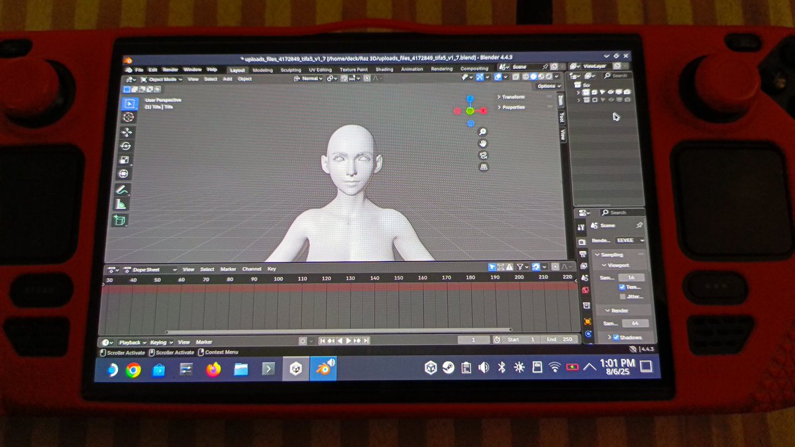This screenshot has height=447, width=795.
Task: Toggle viewport gizmo visibility button
Action: pyautogui.click(x=480, y=77)
